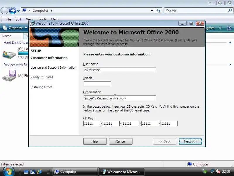This screenshot has width=234, height=176.
Task: Click the Computer icon in address bar
Action: pos(24,11)
